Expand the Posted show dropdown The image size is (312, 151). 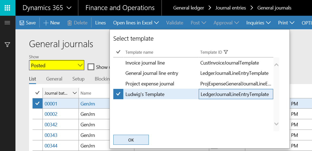coord(80,65)
